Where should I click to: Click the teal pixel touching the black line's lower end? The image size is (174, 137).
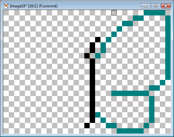[x=98, y=115]
